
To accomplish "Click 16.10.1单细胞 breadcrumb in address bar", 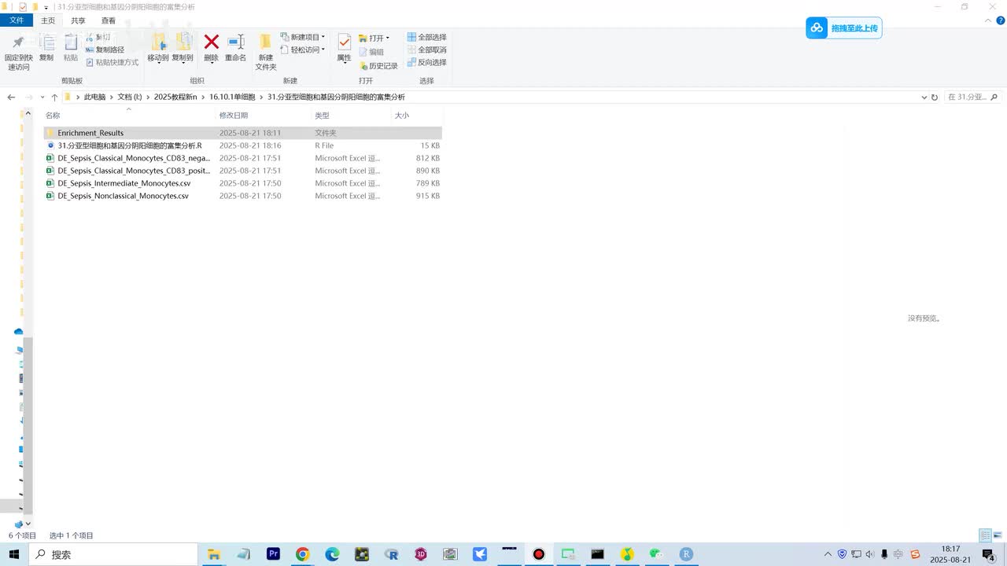I will 232,97.
